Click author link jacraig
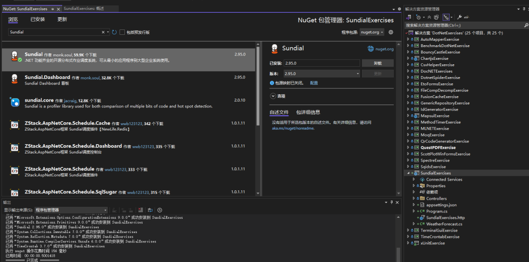Image resolution: width=529 pixels, height=262 pixels. [x=70, y=101]
